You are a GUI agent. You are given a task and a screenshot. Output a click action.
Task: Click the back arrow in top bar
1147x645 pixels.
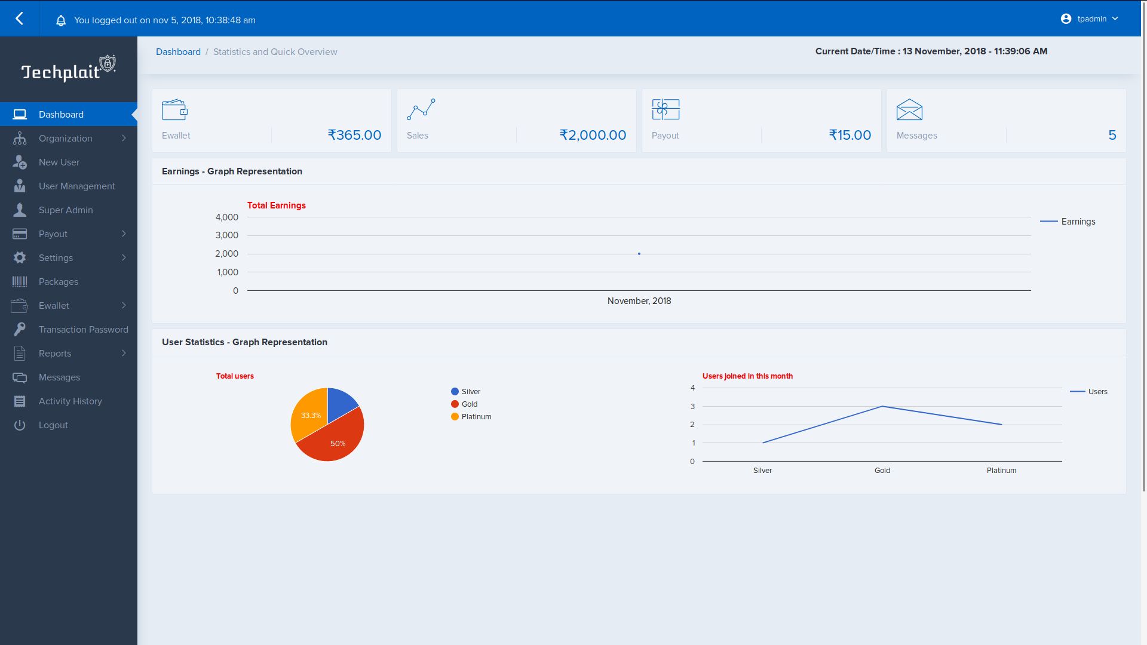click(x=19, y=19)
